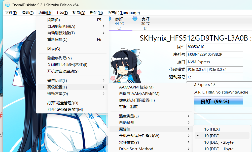Open the 语言(L)(Language) menu

[124, 13]
